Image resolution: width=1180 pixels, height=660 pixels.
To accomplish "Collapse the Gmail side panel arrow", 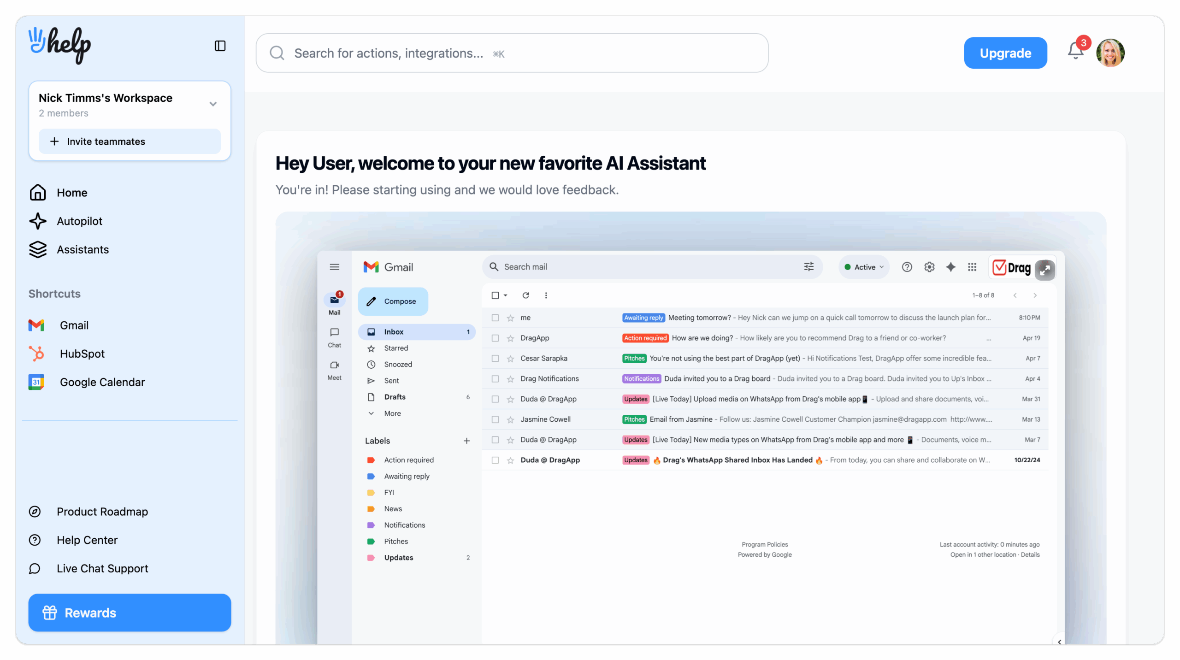I will [1059, 642].
